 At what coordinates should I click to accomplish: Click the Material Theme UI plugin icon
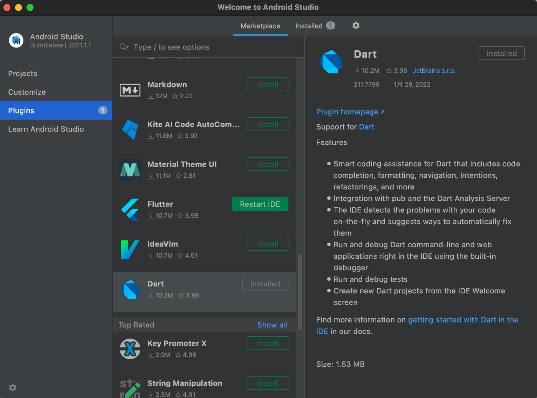pos(130,169)
